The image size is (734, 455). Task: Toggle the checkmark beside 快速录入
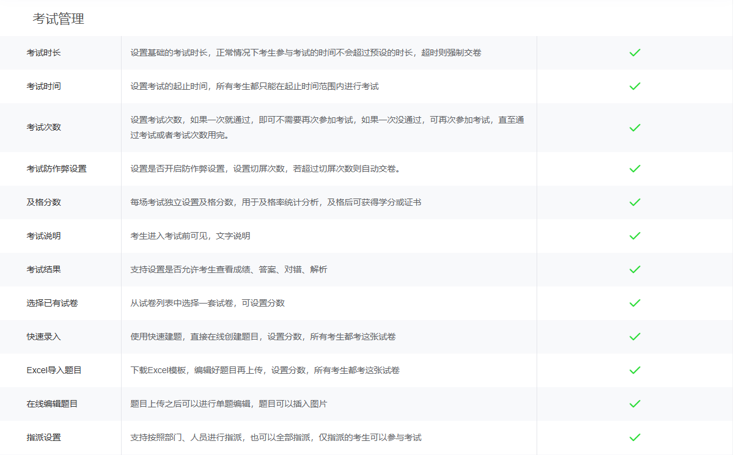pyautogui.click(x=634, y=336)
